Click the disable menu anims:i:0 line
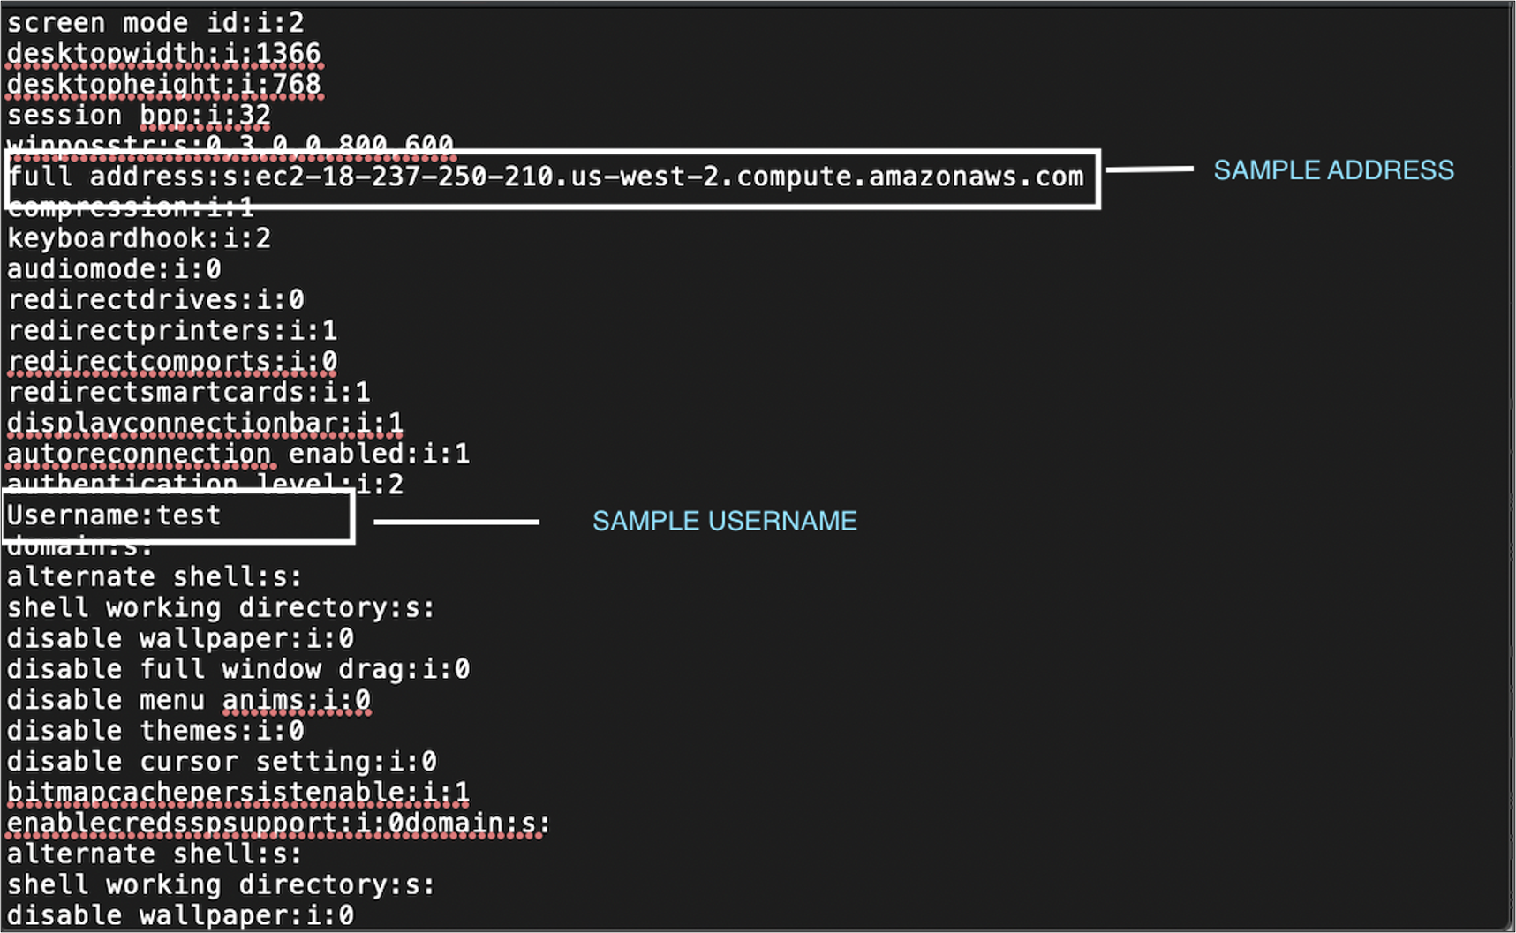 pyautogui.click(x=189, y=700)
